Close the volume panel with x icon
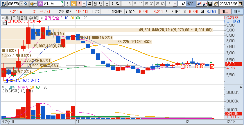 pyautogui.click(x=241, y=87)
